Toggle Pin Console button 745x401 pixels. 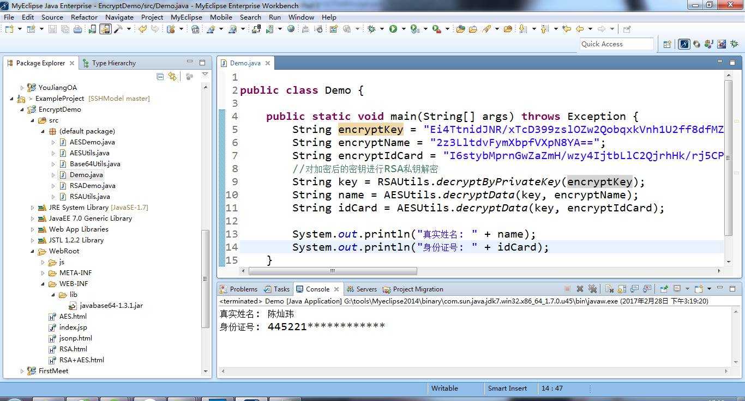click(x=664, y=289)
